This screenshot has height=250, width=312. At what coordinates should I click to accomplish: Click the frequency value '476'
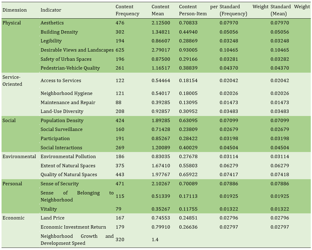[120, 23]
